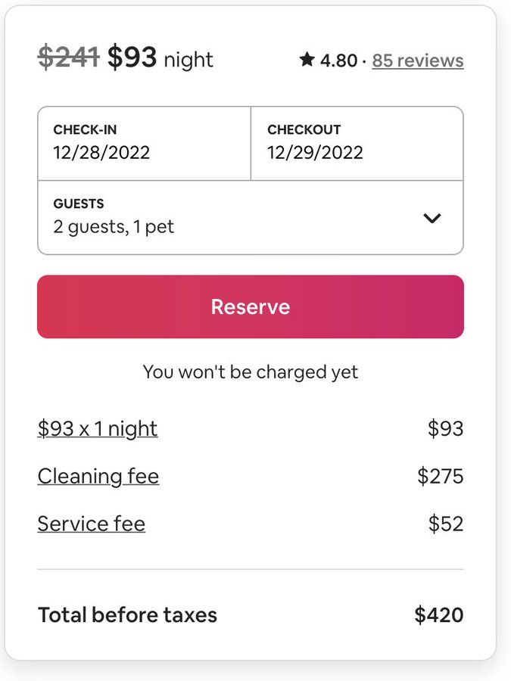The width and height of the screenshot is (511, 681).
Task: Click the CHECKOUT date field
Action: click(x=357, y=143)
